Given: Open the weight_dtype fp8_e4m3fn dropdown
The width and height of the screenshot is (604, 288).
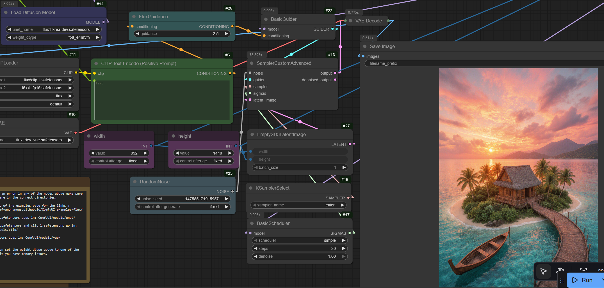Looking at the screenshot, I should (54, 37).
